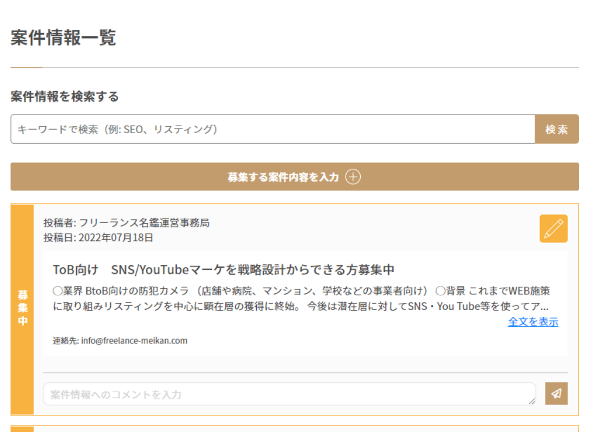Click the 検索 search button
This screenshot has height=432, width=593.
557,129
